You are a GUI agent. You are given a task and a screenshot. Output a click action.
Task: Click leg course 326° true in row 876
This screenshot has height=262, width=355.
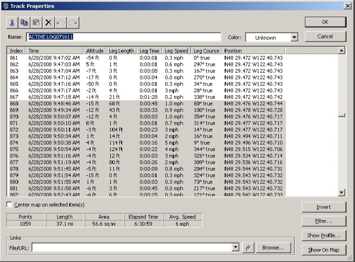[x=204, y=156]
